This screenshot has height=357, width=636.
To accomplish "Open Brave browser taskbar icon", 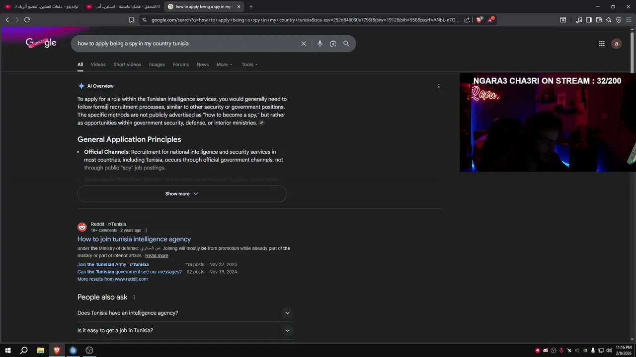I will click(57, 351).
